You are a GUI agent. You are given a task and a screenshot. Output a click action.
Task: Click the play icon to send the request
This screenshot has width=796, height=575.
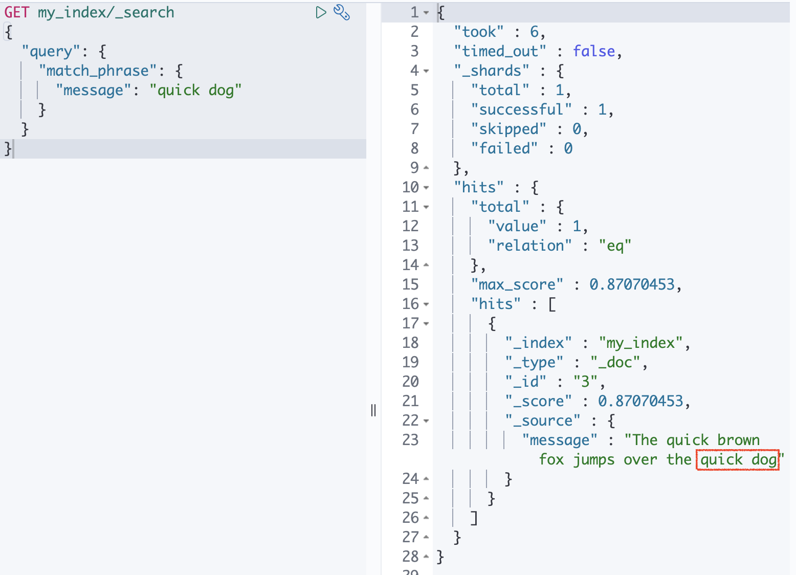point(321,13)
